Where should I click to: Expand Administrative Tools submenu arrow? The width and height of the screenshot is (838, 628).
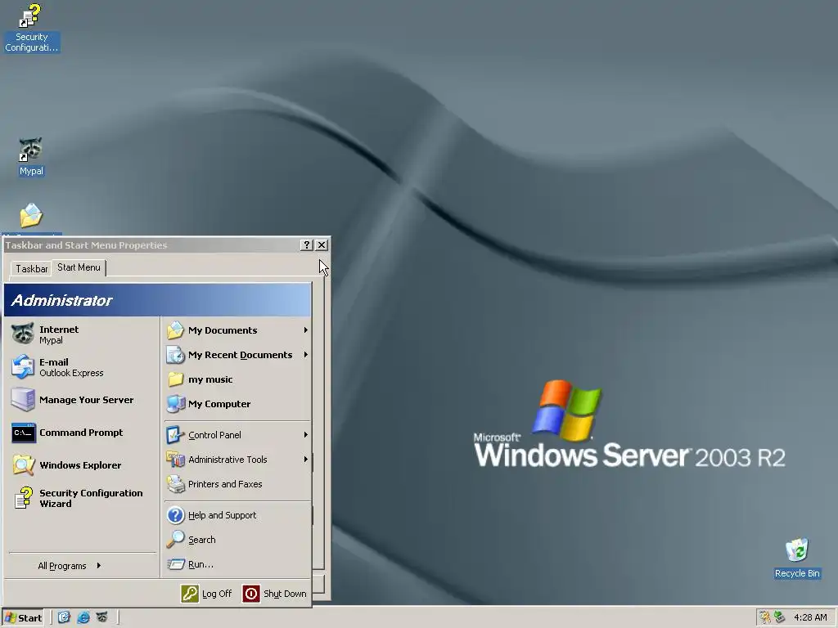[306, 460]
